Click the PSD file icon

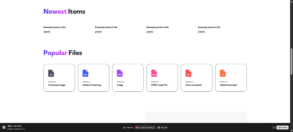tap(85, 73)
